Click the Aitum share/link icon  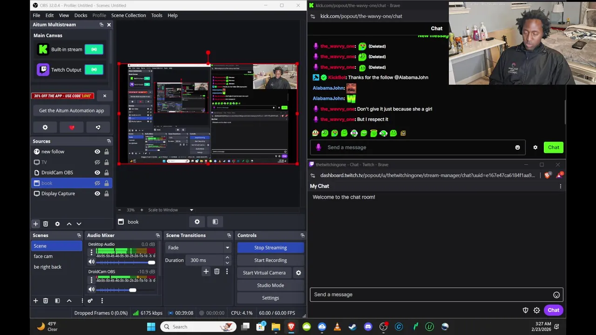point(98,127)
